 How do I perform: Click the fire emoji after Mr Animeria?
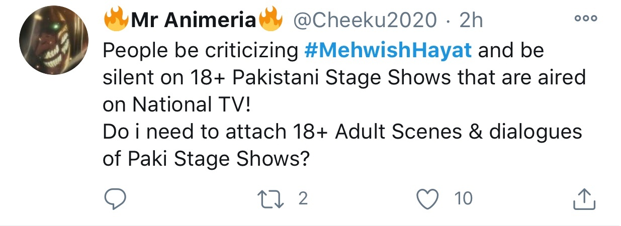point(270,20)
